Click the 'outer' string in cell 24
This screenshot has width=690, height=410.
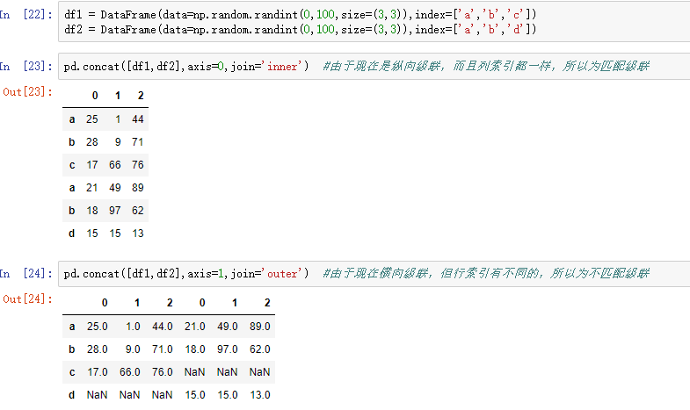281,274
